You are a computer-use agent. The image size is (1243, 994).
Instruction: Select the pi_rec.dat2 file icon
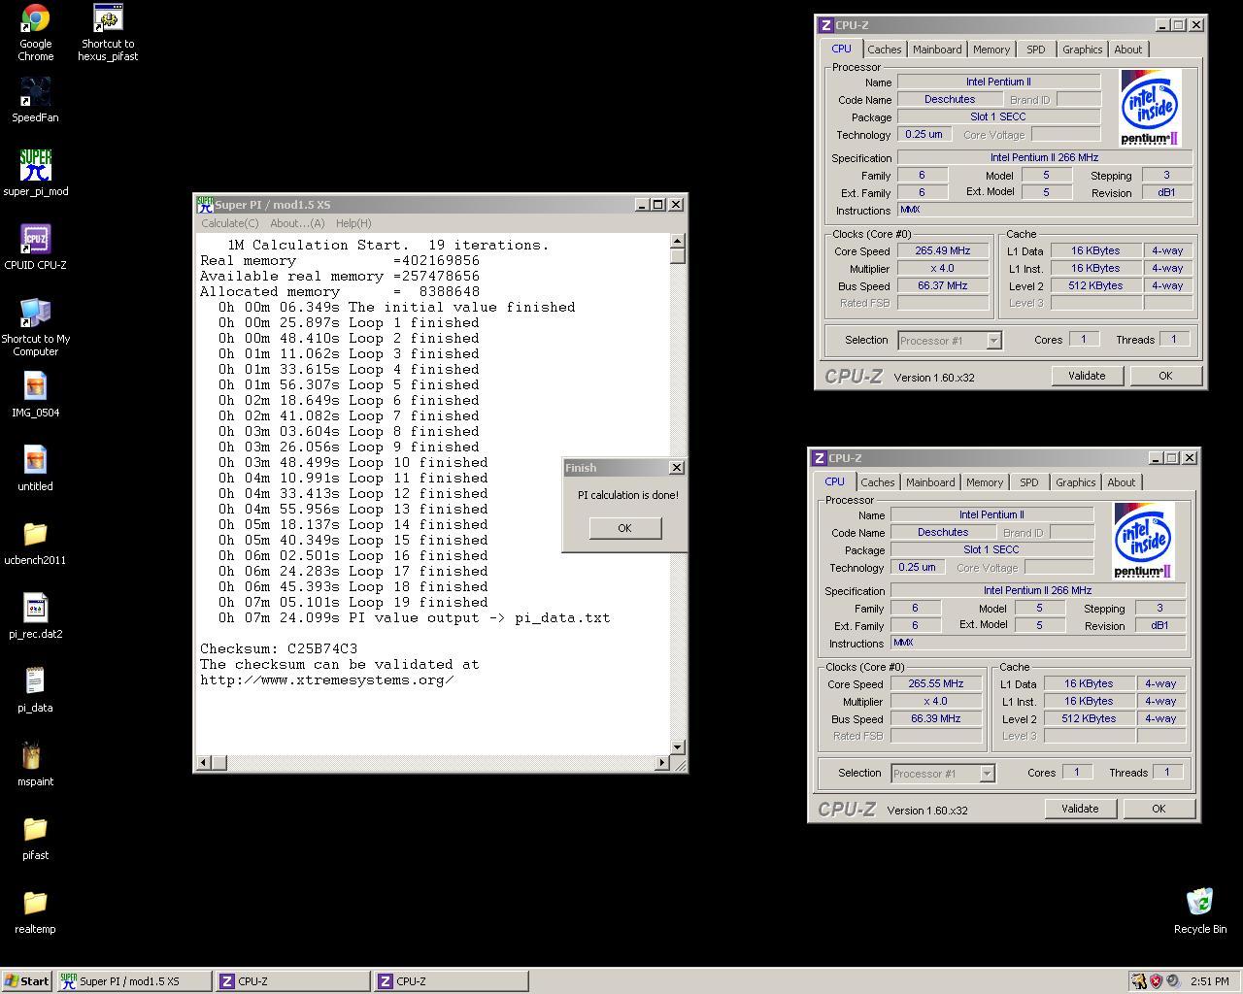(x=35, y=609)
